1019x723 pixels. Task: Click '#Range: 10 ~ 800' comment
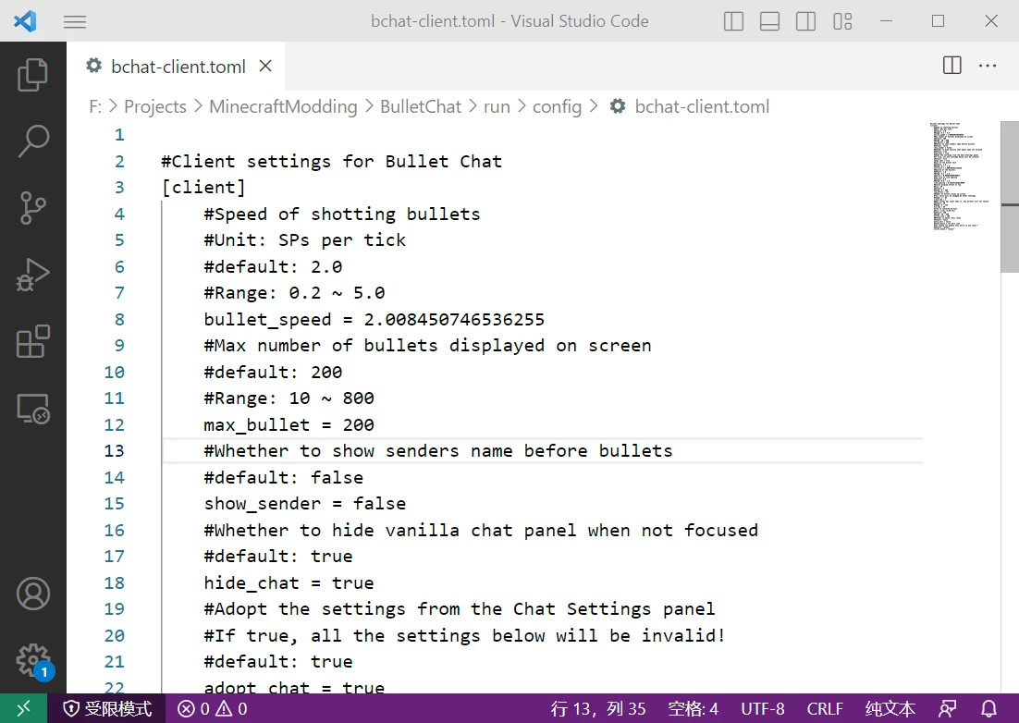(x=289, y=398)
